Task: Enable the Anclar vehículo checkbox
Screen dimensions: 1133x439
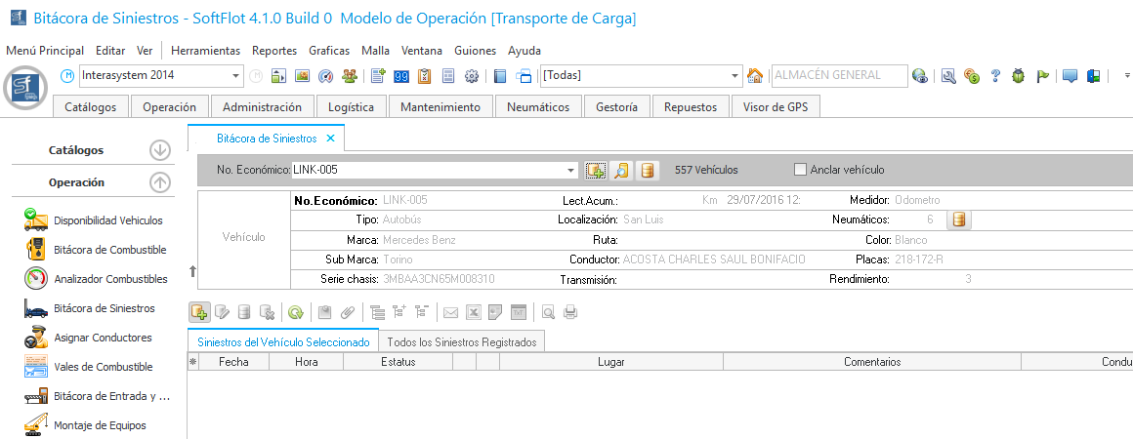Action: pyautogui.click(x=801, y=170)
